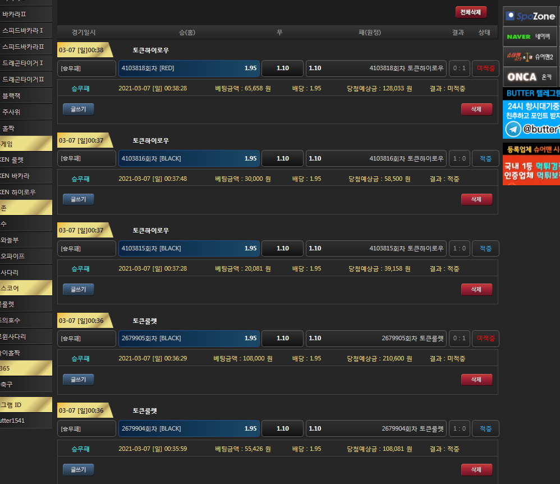Screen dimensions: 560x484
Task: Click the 2679905회차 [BLACK] bet cell
Action: (189, 339)
